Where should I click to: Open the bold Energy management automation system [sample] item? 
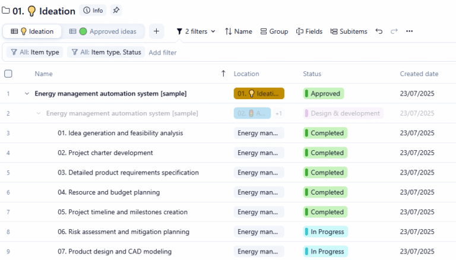110,94
